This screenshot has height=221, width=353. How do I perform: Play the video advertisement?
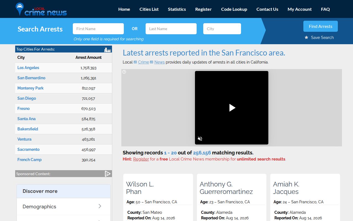coord(232,108)
